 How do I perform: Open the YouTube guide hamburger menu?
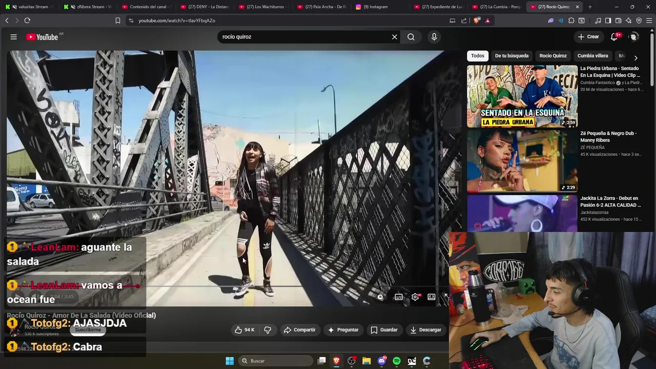[14, 37]
